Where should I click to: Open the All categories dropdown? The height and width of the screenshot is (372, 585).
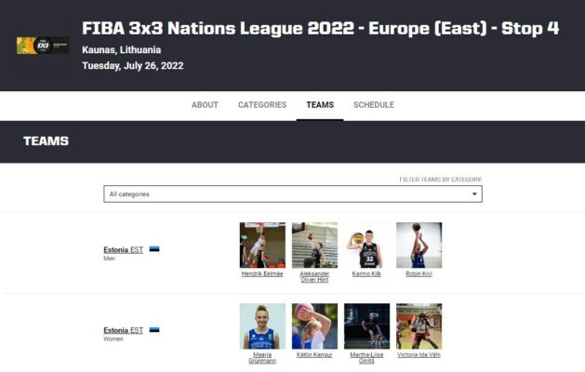coord(293,194)
